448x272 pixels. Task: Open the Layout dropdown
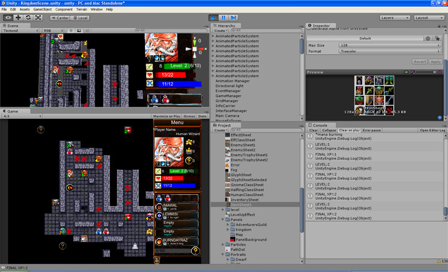coord(429,17)
